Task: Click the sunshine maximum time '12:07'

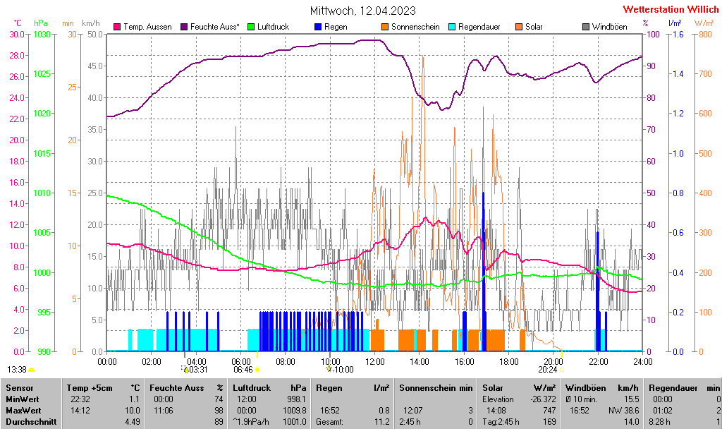Action: 413,410
